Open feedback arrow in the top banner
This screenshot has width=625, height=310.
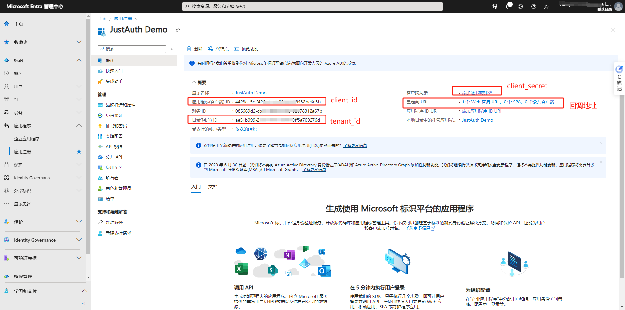(364, 63)
